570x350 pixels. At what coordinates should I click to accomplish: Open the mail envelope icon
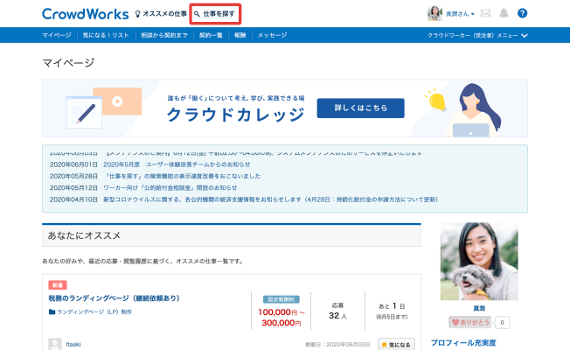(x=485, y=14)
